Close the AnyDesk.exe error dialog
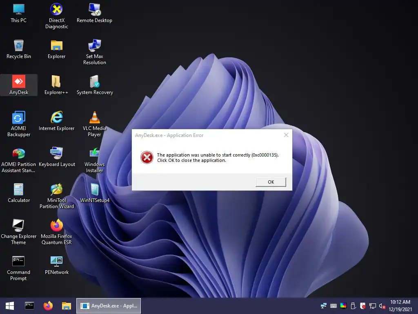Screen dimensions: 418x314 point(286,135)
